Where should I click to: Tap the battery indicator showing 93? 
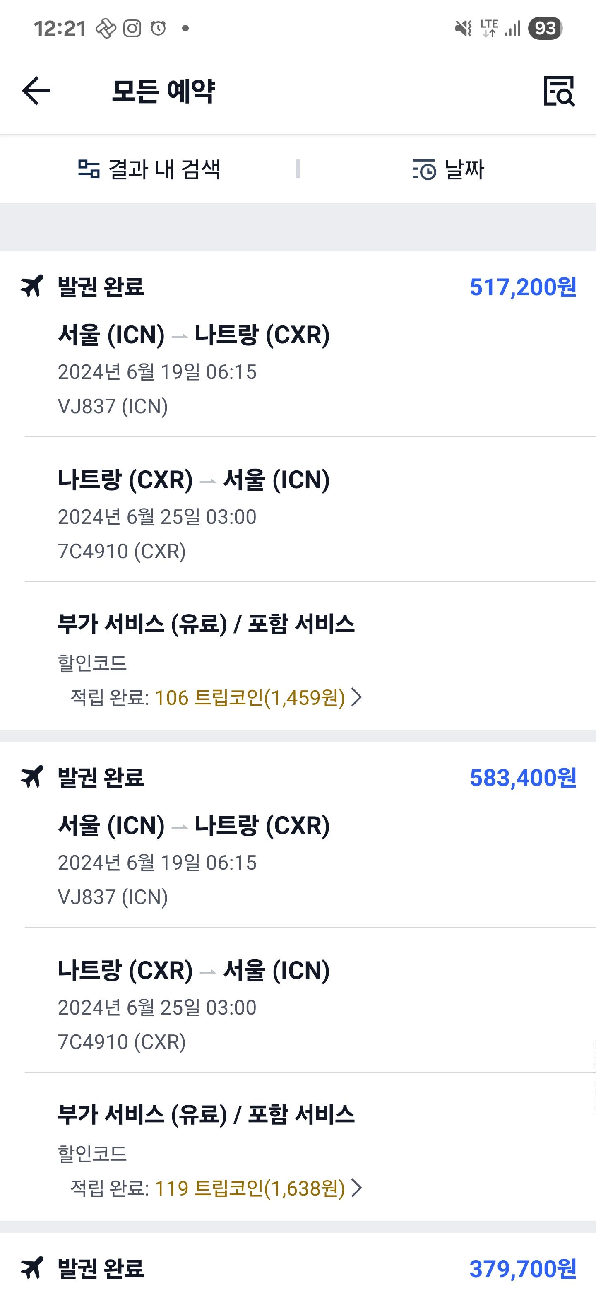coord(546,29)
